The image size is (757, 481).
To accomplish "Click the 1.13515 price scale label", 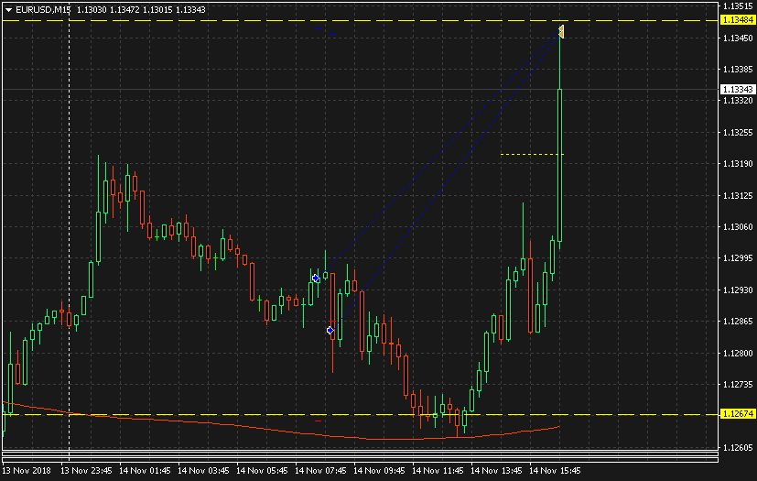I will click(x=737, y=5).
